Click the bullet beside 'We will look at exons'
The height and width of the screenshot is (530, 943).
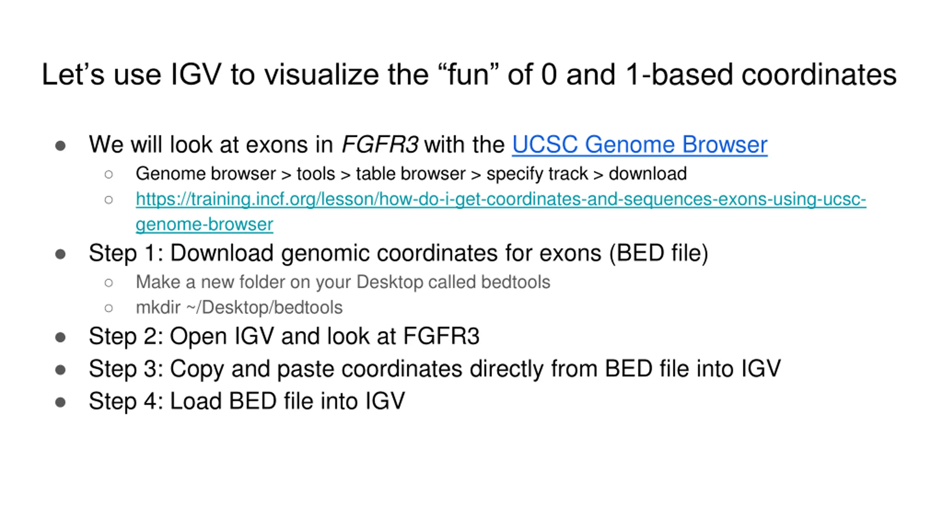point(60,146)
